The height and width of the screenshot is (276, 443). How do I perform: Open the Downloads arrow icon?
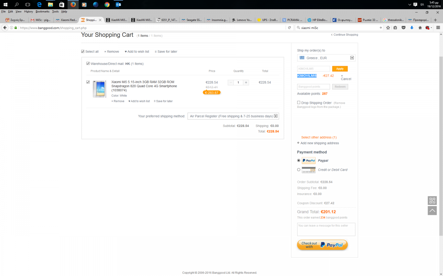click(412, 28)
